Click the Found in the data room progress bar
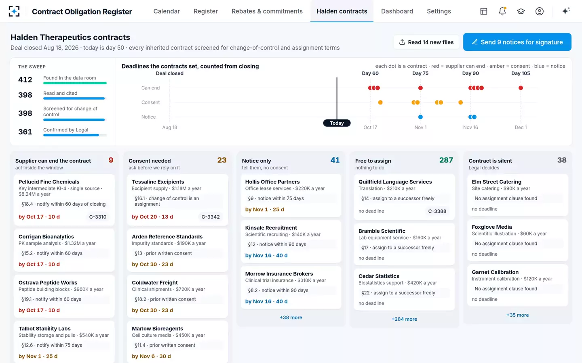The height and width of the screenshot is (363, 582). [x=75, y=83]
